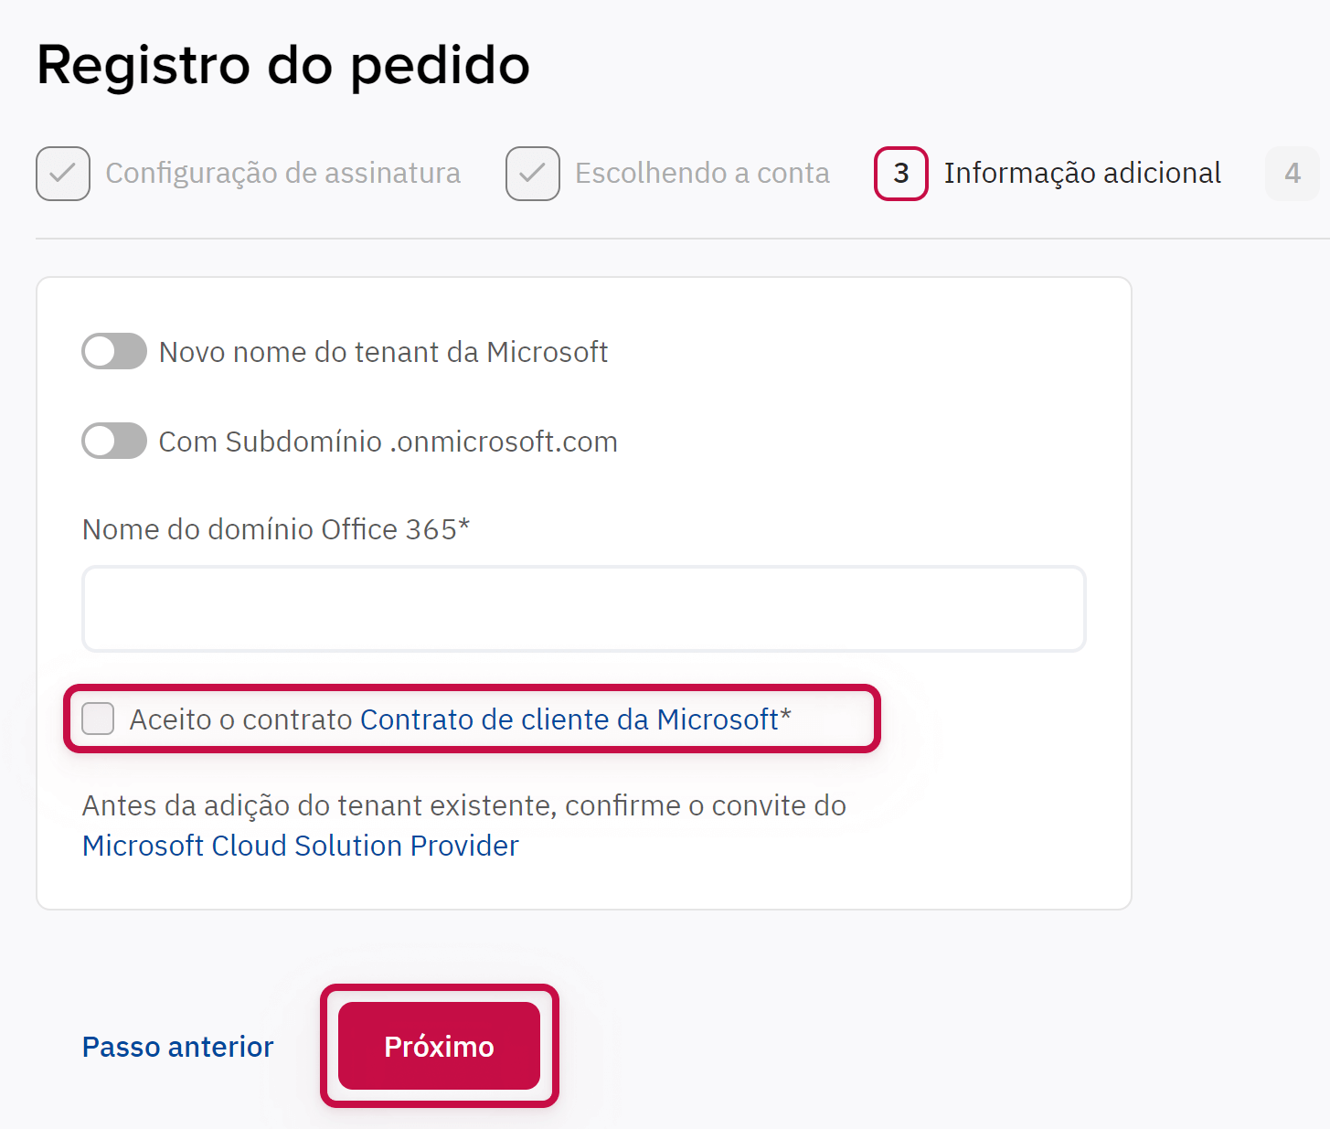Click the step 3 number icon
Image resolution: width=1330 pixels, height=1129 pixels.
pyautogui.click(x=901, y=174)
